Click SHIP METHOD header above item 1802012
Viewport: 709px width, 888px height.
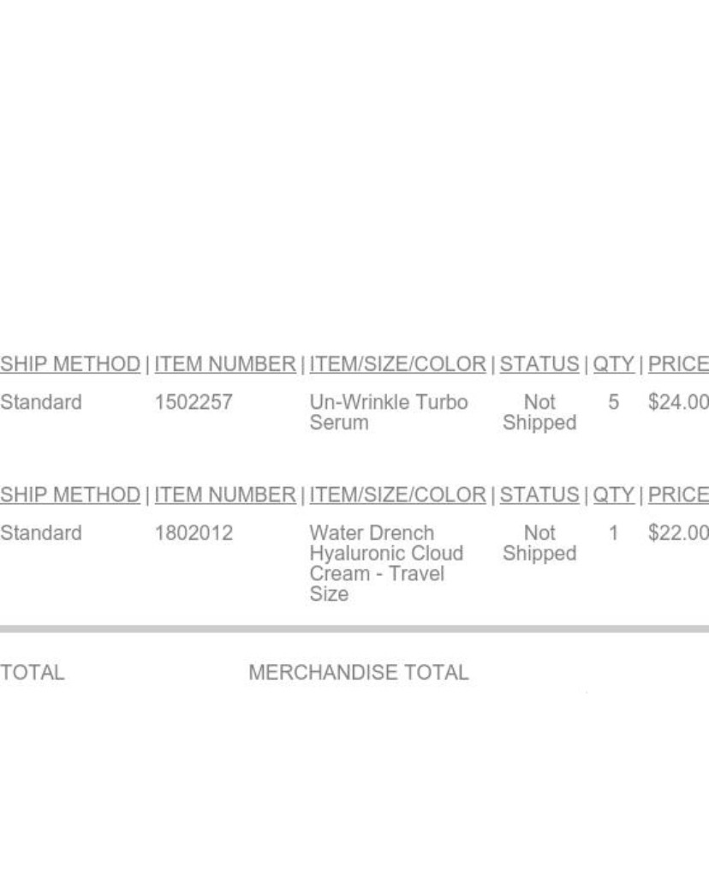point(70,495)
